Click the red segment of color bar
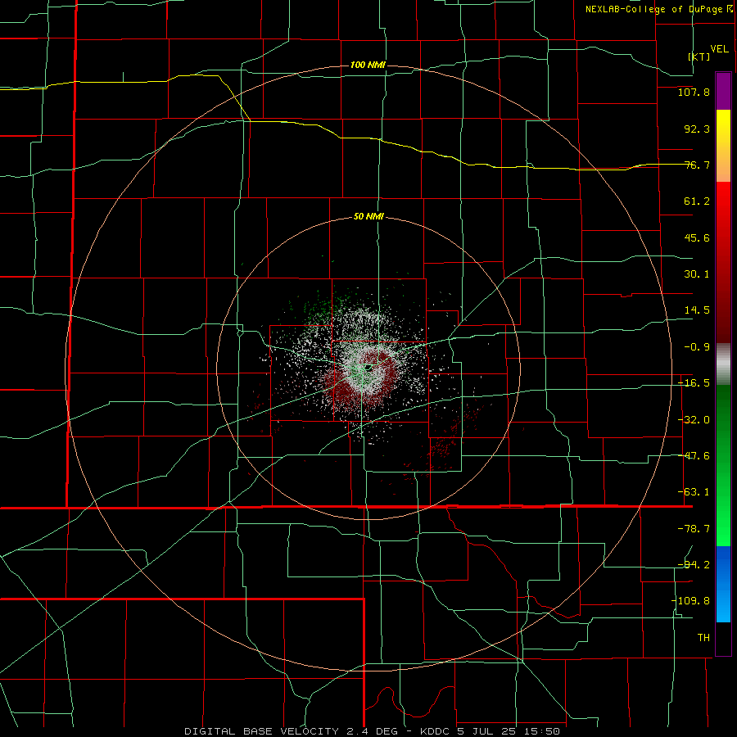The width and height of the screenshot is (737, 737). pyautogui.click(x=723, y=262)
